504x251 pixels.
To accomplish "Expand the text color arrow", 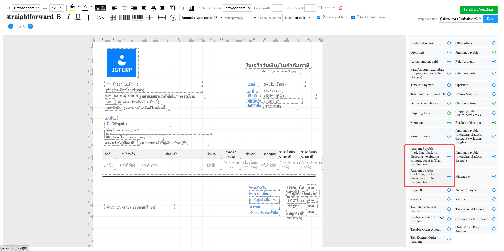I will point(91,7).
